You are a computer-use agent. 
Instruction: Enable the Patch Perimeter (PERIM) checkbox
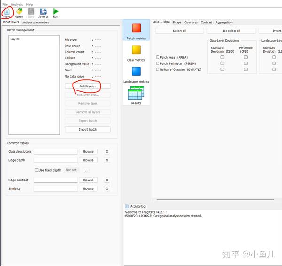coord(157,63)
